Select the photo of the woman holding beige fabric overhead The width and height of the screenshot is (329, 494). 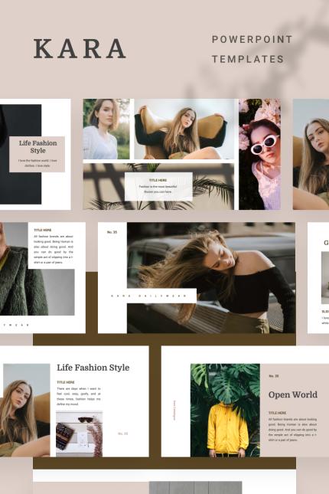pyautogui.click(x=184, y=129)
